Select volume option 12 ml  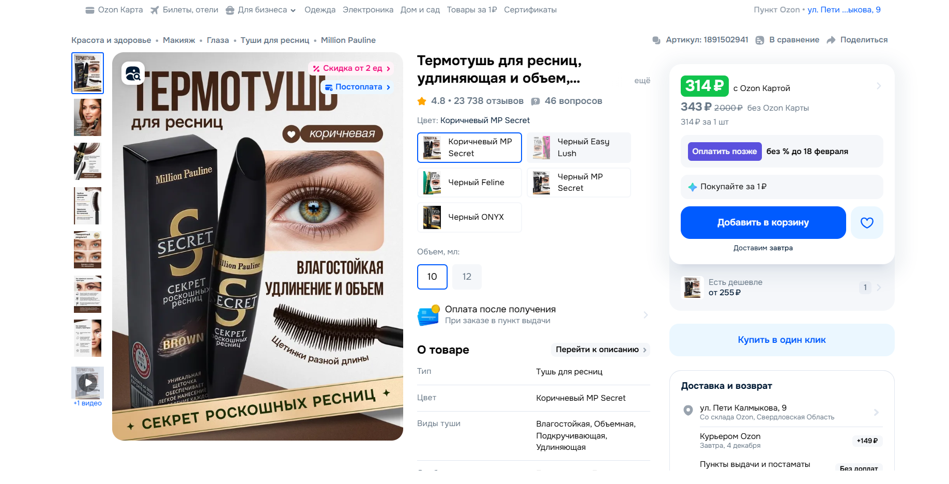(x=467, y=277)
